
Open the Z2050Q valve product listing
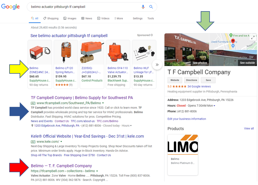pyautogui.click(x=92, y=64)
